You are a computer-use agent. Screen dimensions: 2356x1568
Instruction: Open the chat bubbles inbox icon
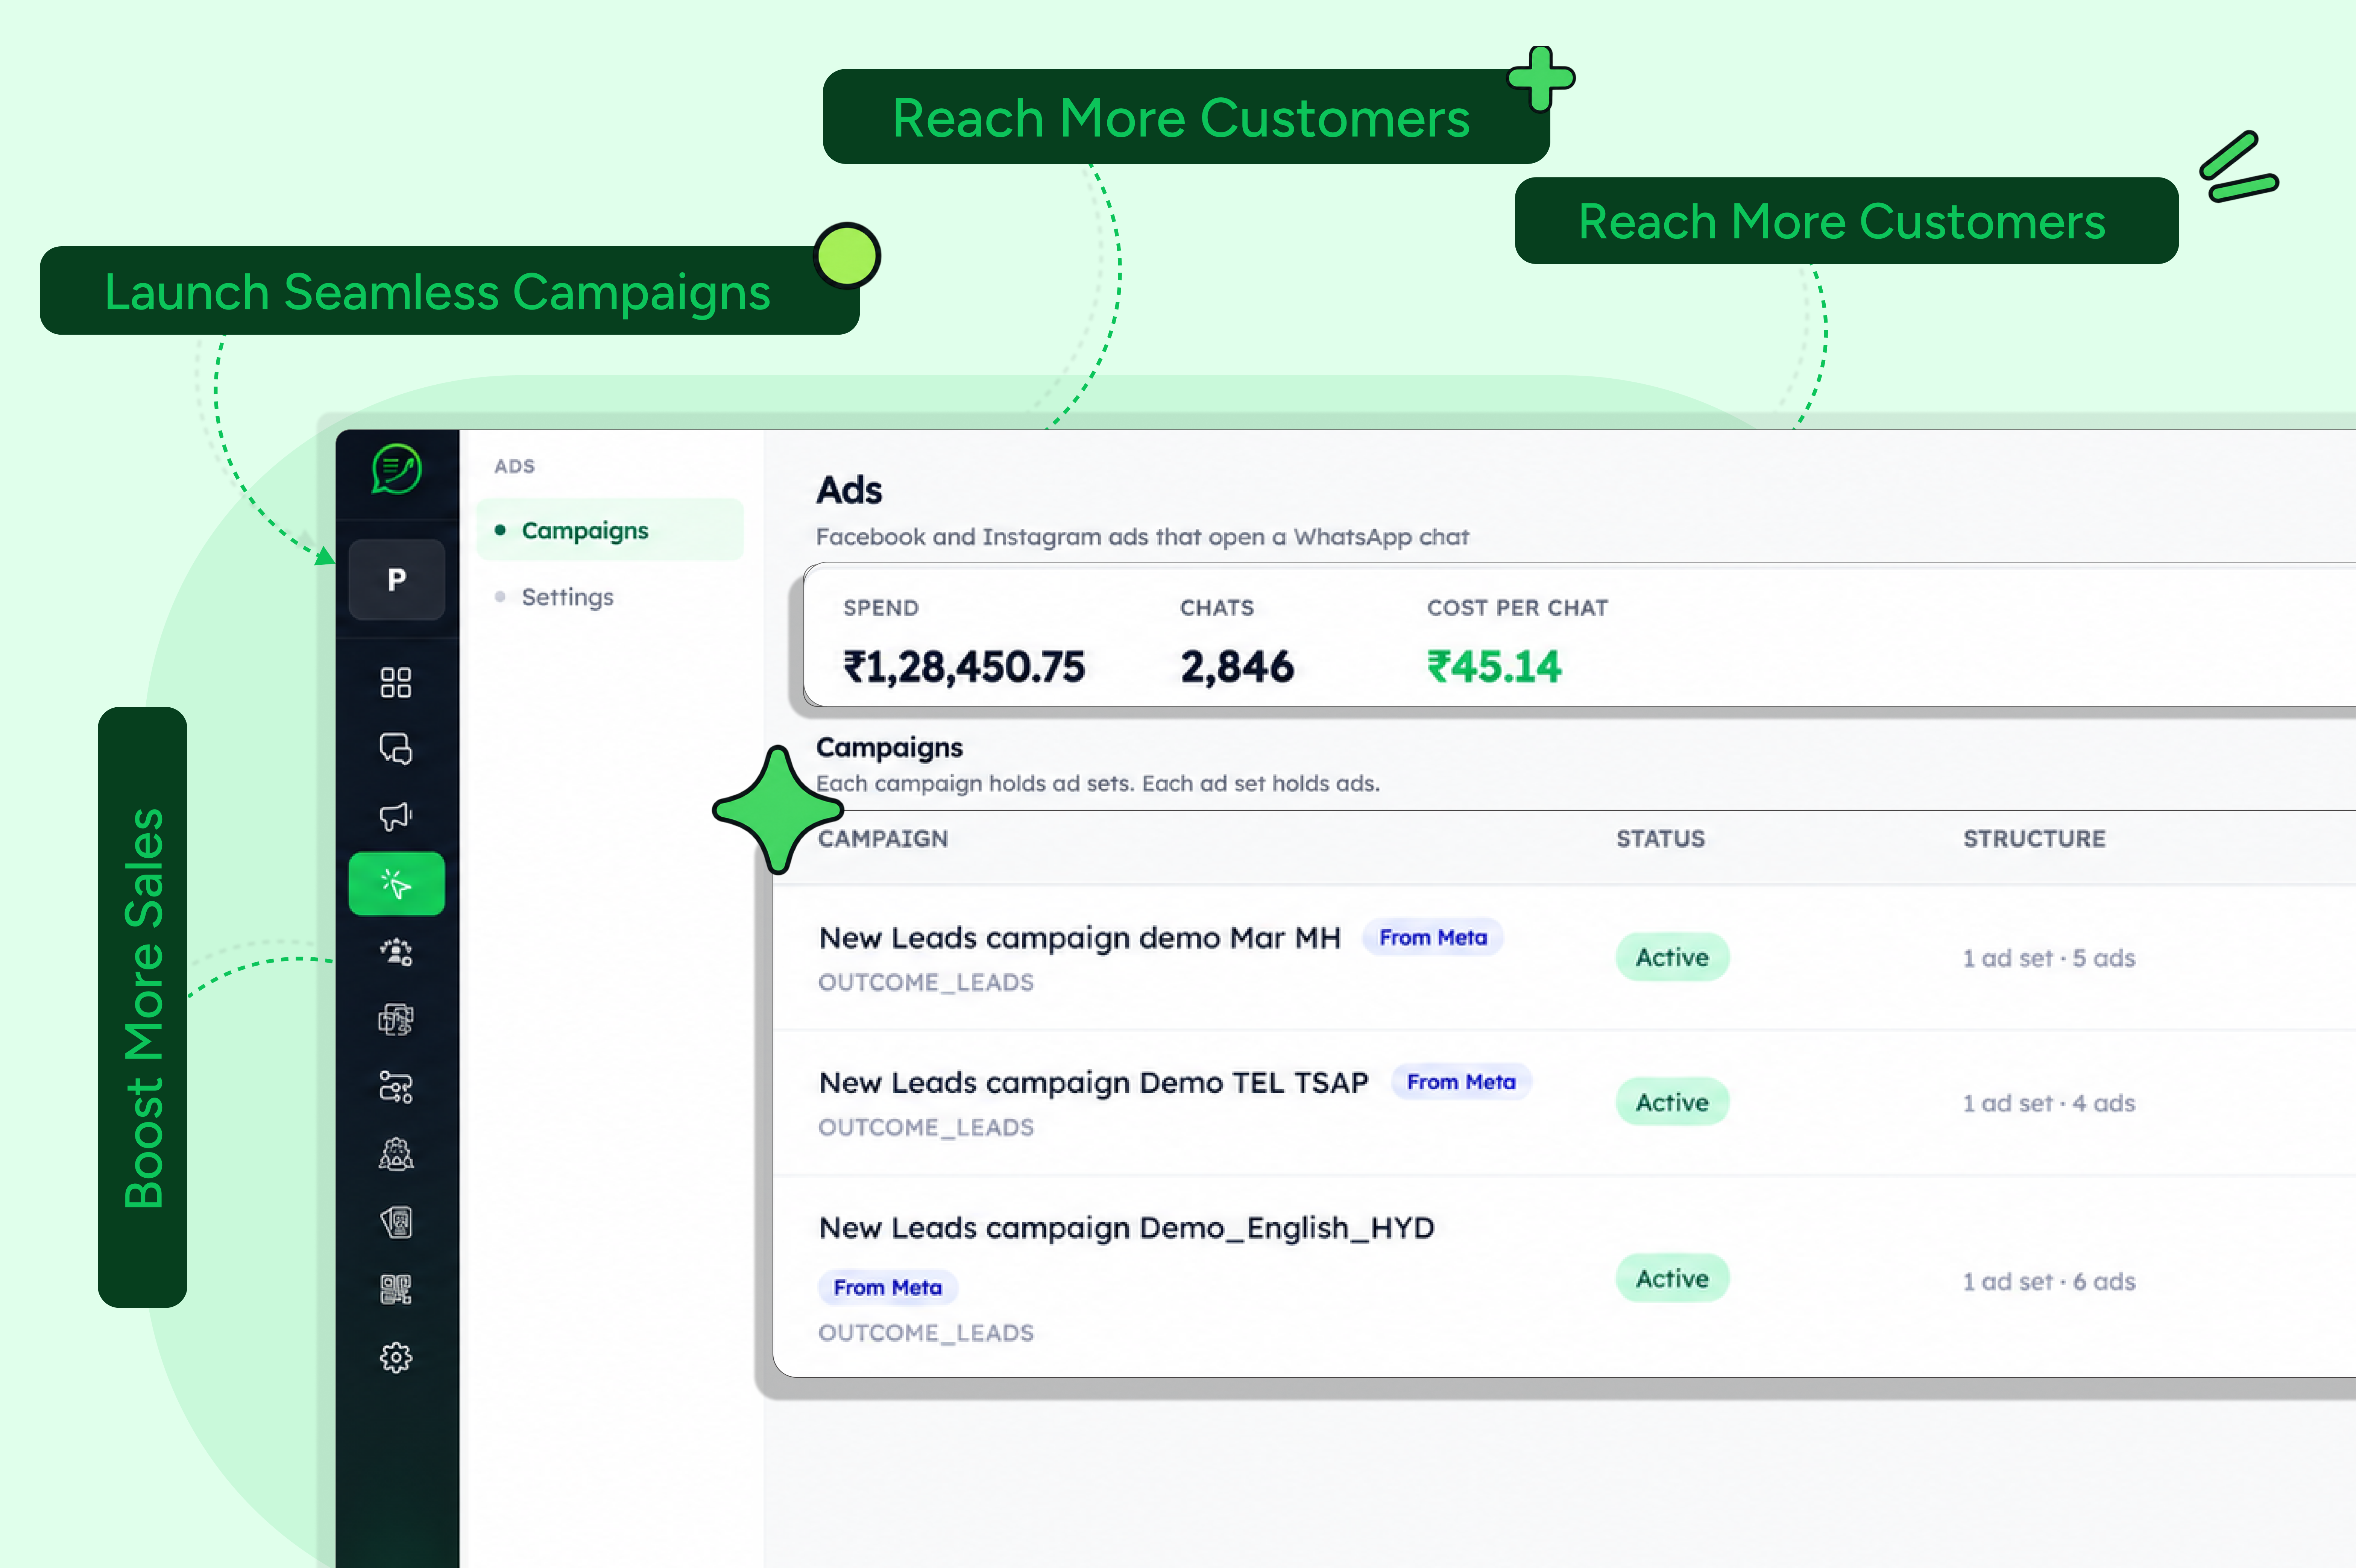396,749
